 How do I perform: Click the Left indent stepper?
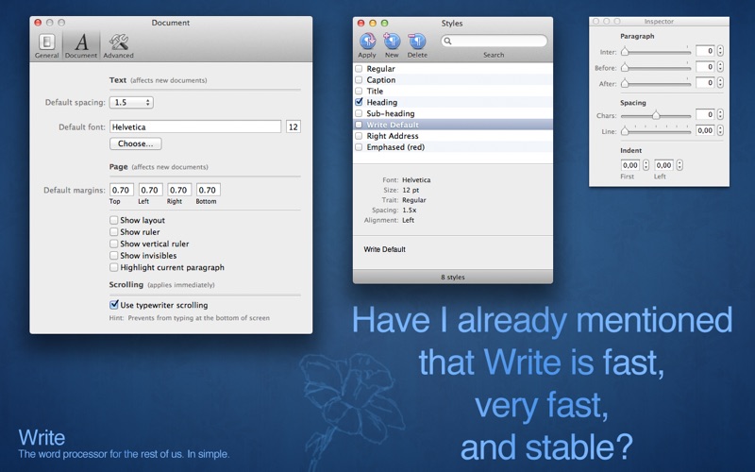click(x=679, y=165)
